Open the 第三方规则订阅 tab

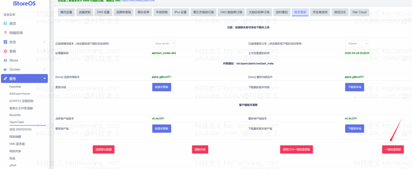tap(203, 12)
